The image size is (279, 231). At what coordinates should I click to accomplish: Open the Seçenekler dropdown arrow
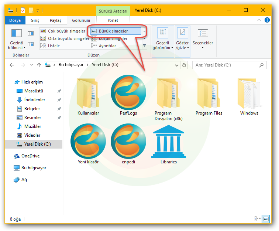[x=203, y=48]
